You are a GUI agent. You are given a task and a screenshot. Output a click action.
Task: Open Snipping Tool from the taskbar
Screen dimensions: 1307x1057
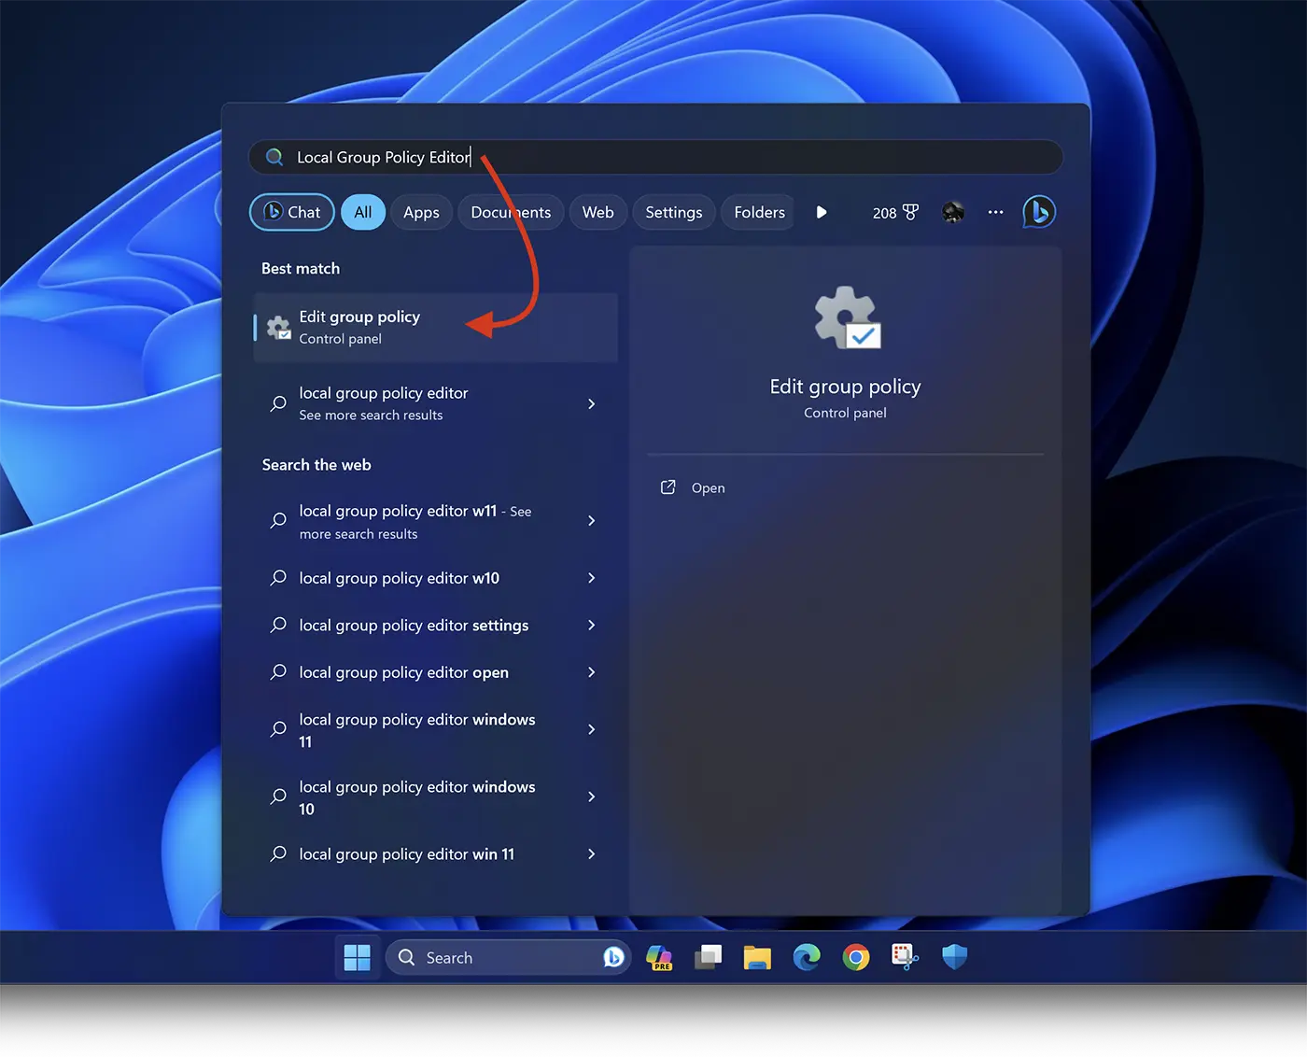click(x=905, y=957)
